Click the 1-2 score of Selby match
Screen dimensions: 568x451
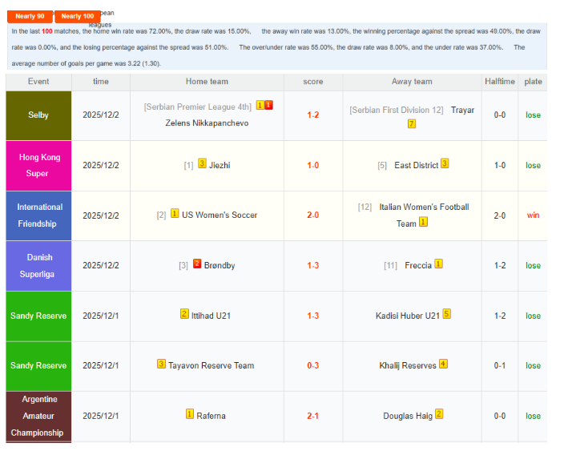point(313,115)
